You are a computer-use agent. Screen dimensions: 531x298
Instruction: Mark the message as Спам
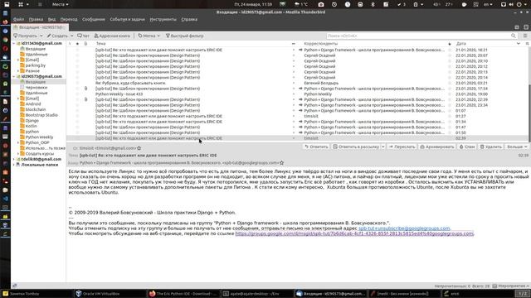467,147
